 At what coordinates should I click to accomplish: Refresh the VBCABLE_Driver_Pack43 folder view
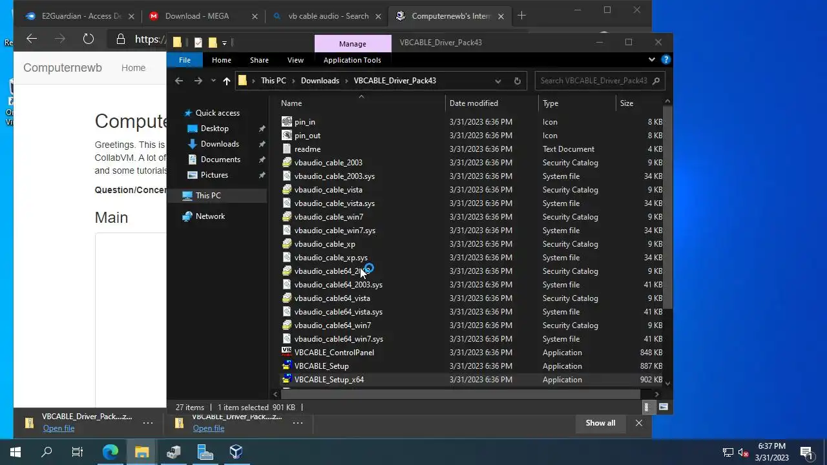pyautogui.click(x=517, y=81)
